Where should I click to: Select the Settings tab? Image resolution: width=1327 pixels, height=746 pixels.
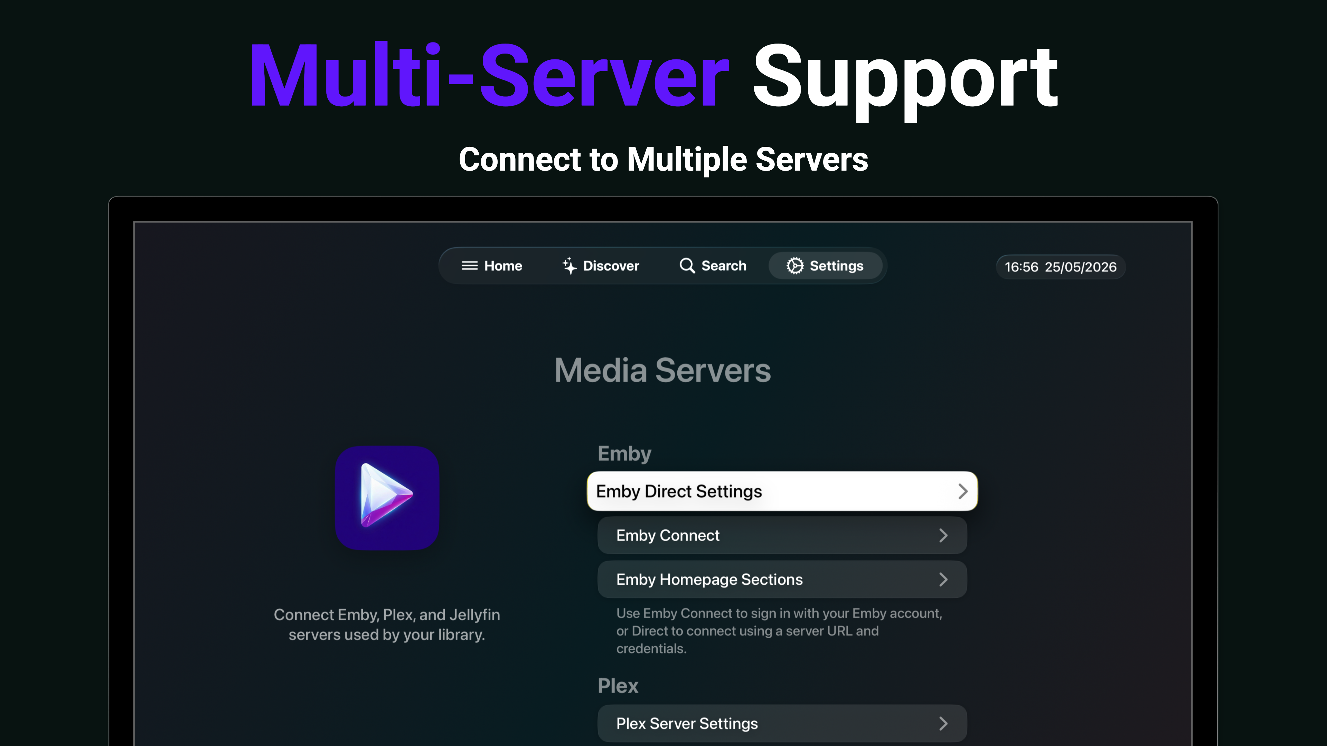point(825,266)
